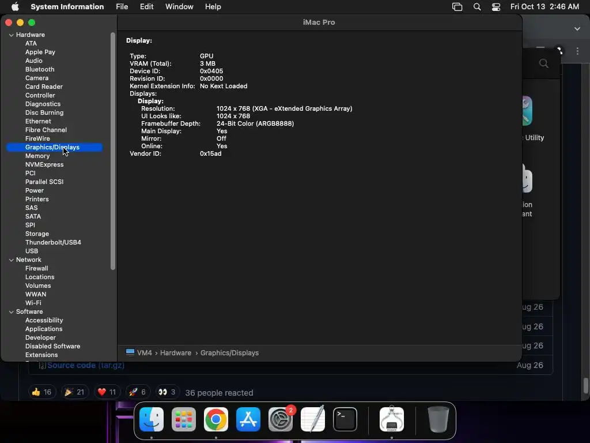The height and width of the screenshot is (443, 590).
Task: Click the resolution value 1024 x 768 (XGA)
Action: coord(285,108)
